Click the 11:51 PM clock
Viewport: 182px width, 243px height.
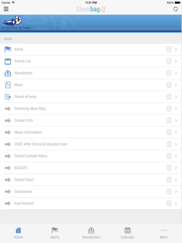point(91,3)
